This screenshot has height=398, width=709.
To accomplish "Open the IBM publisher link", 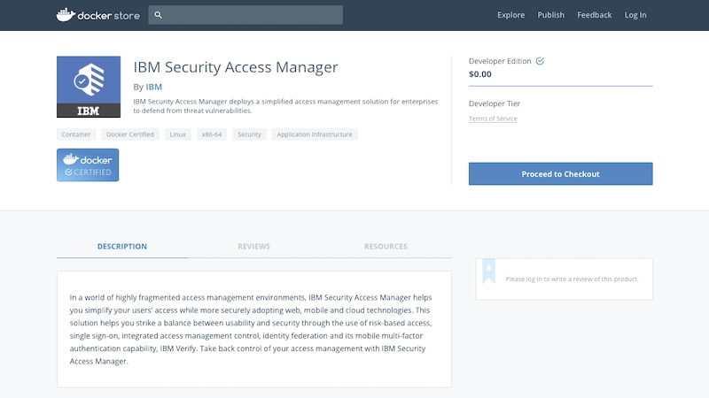I will coord(153,87).
